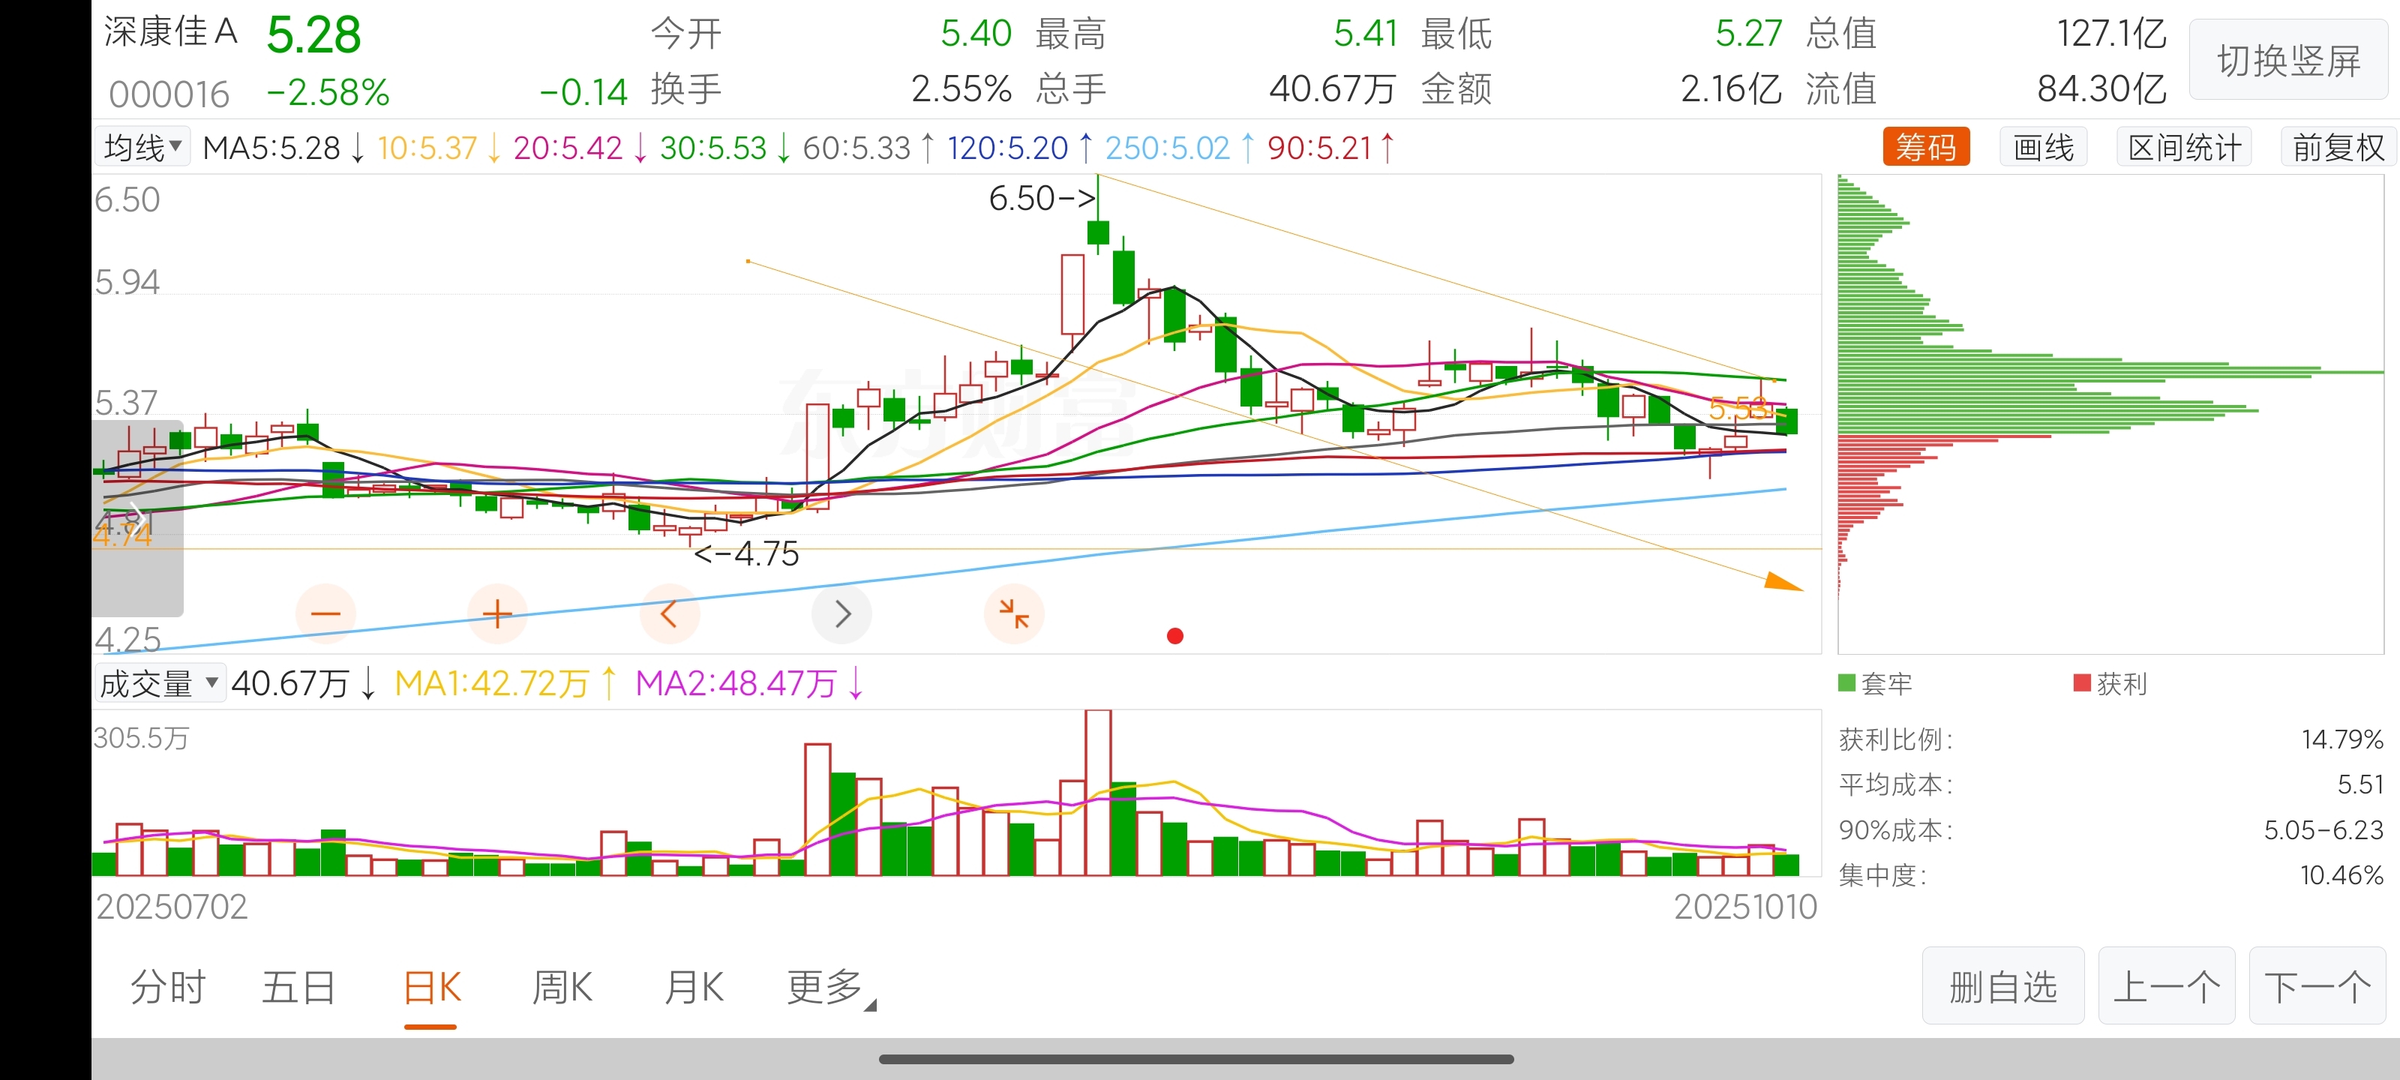This screenshot has width=2400, height=1080.
Task: Click the collapse arrows icon
Action: pyautogui.click(x=1014, y=613)
